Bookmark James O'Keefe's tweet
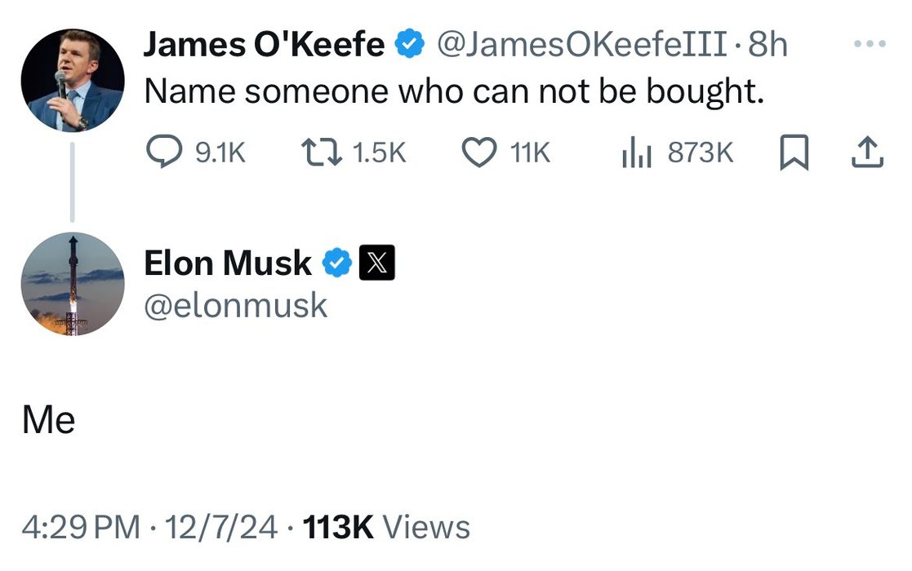The height and width of the screenshot is (571, 912). pyautogui.click(x=794, y=153)
